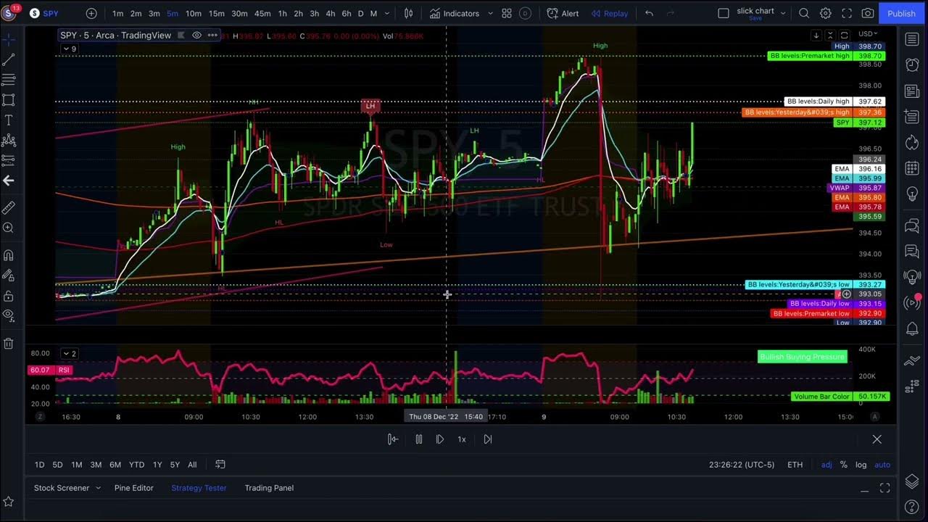928x522 pixels.
Task: Open the notifications bell panel
Action: pyautogui.click(x=912, y=329)
